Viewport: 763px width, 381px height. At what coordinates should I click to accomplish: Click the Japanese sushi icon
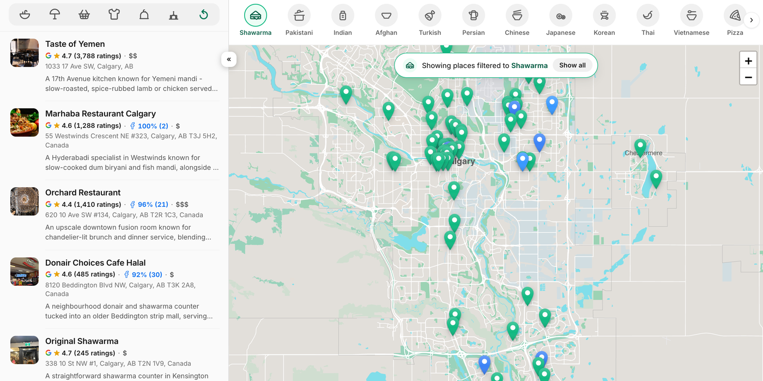coord(561,16)
